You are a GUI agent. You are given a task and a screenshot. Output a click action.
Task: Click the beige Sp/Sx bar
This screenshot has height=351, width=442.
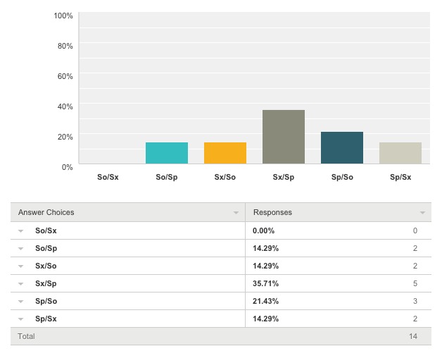coord(400,154)
